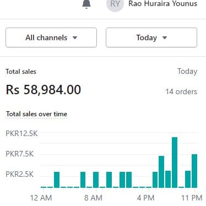Open the notifications bell

86,4
